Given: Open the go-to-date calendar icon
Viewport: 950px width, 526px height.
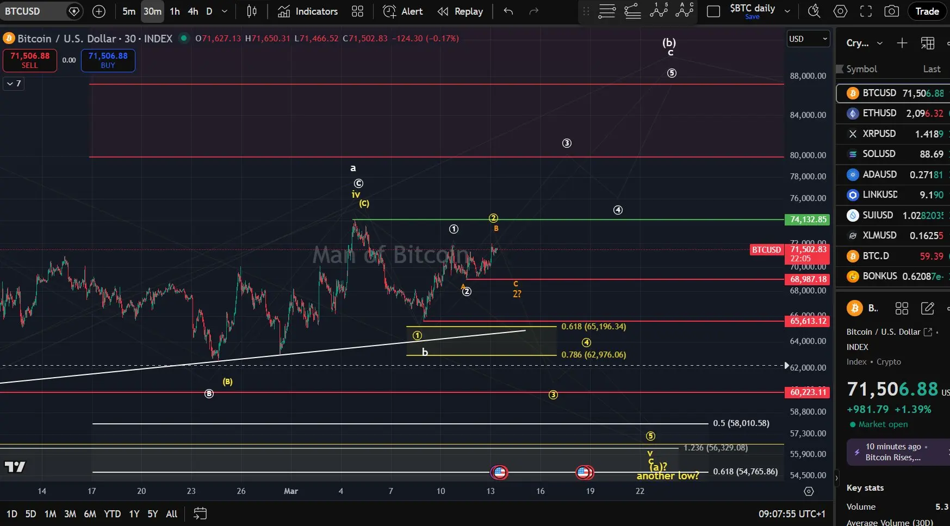Looking at the screenshot, I should [200, 514].
